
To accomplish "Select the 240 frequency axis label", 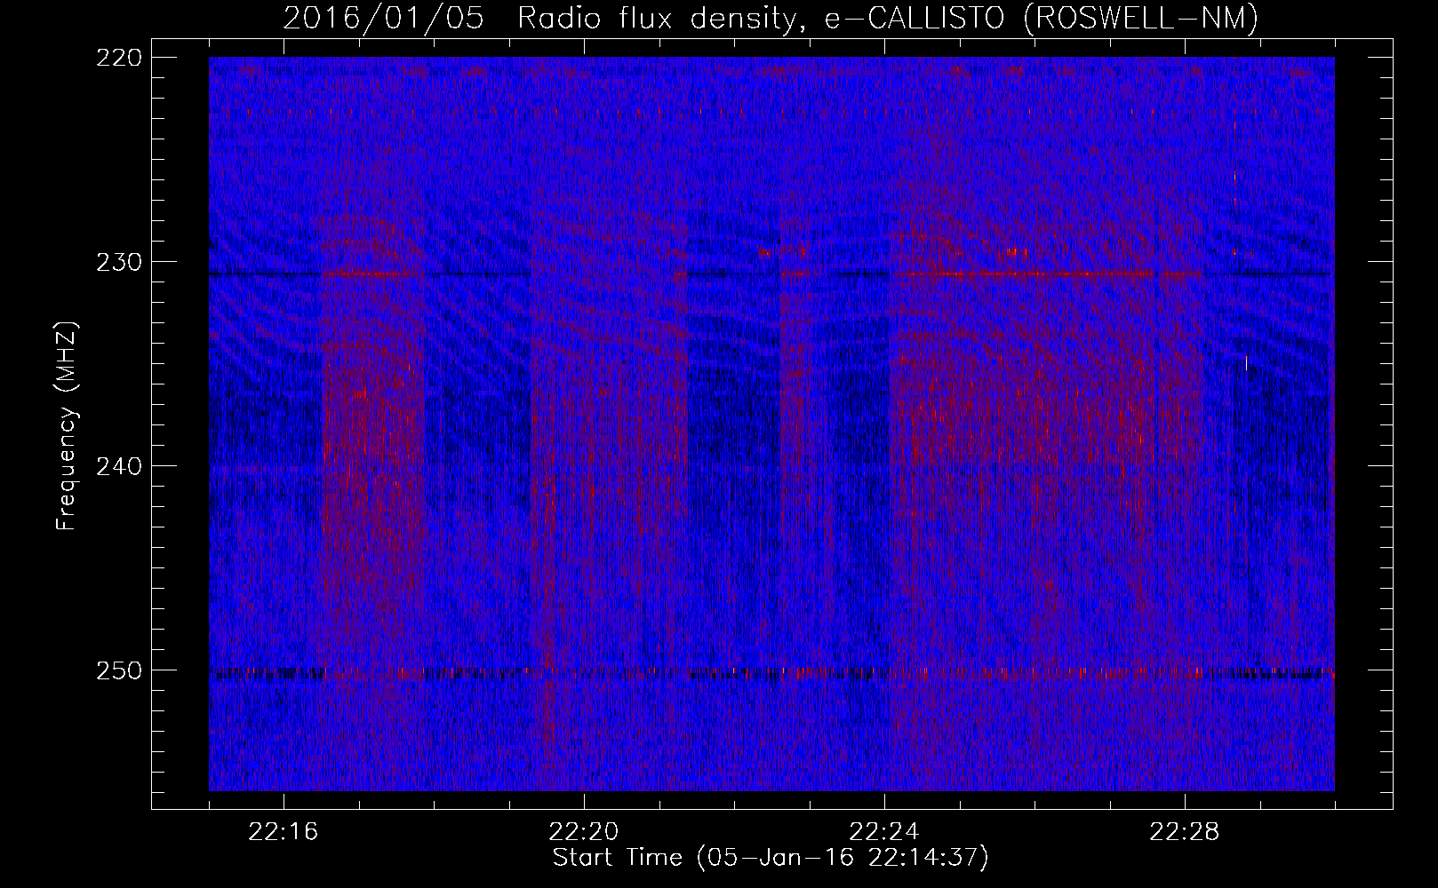I will (x=119, y=466).
